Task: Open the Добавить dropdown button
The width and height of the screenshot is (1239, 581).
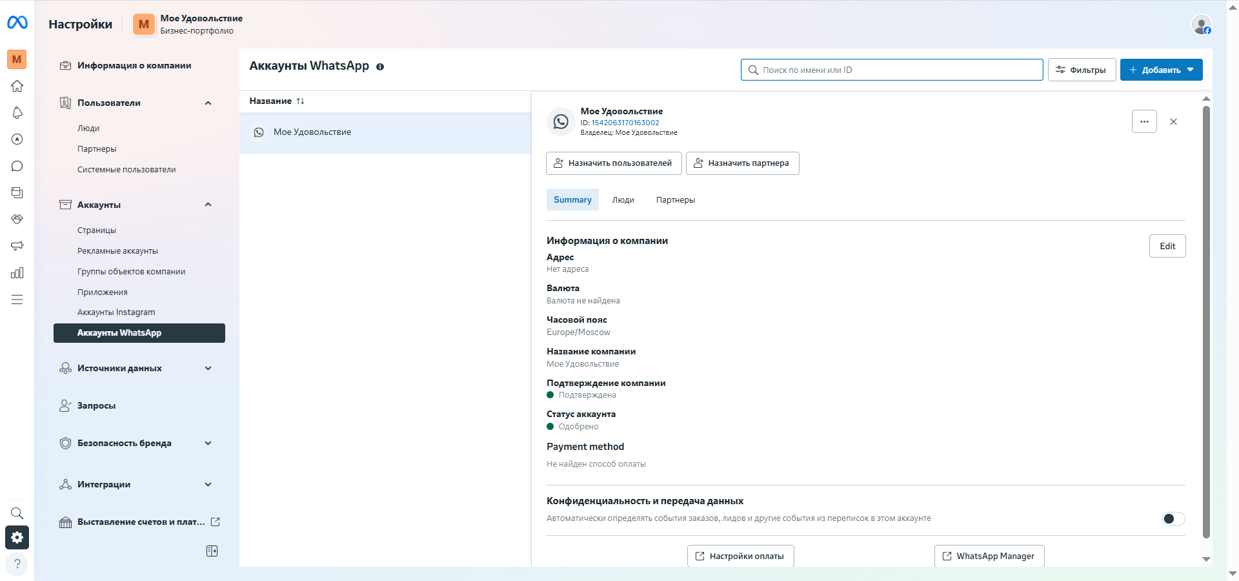Action: [1161, 70]
